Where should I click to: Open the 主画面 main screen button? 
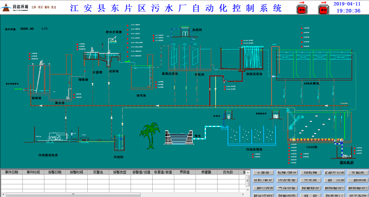click(263, 173)
